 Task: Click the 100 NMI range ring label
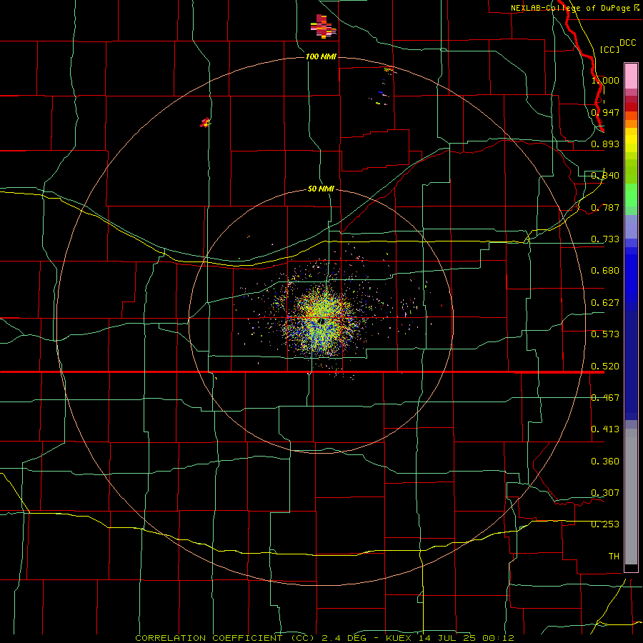[321, 56]
